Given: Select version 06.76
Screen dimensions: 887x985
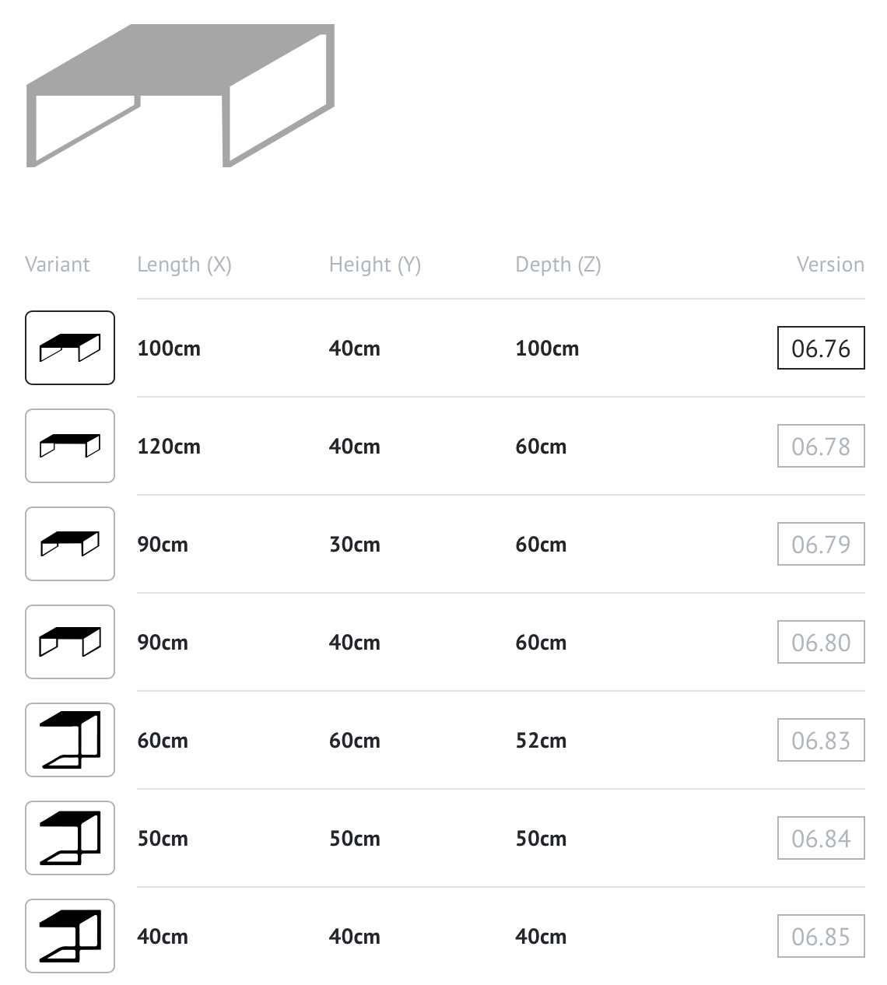Looking at the screenshot, I should coord(821,348).
